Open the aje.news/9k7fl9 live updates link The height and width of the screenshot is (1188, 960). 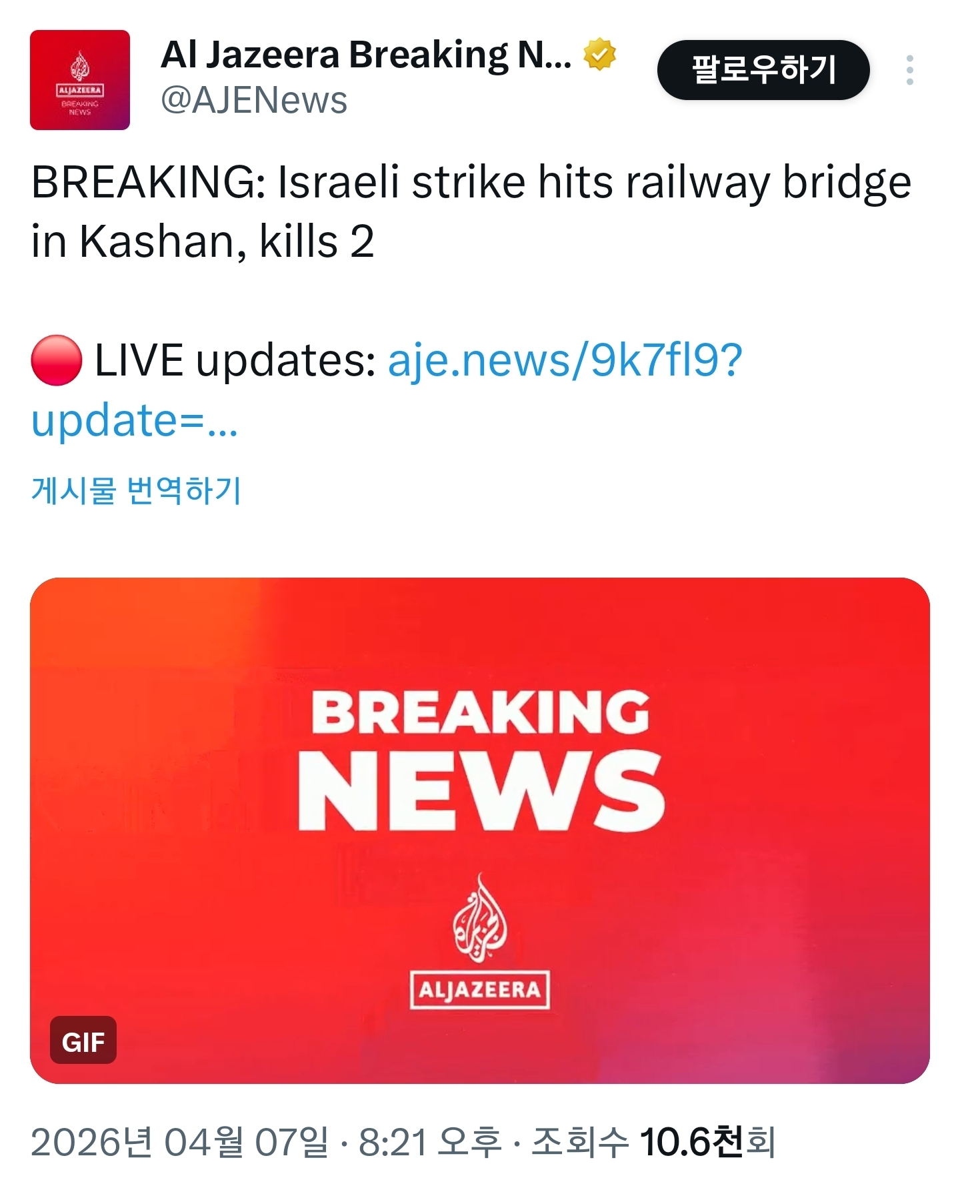tap(565, 360)
